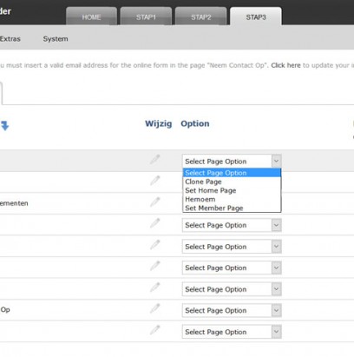This screenshot has width=354, height=357.
Task: Switch to the STAP1 tab
Action: (146, 17)
